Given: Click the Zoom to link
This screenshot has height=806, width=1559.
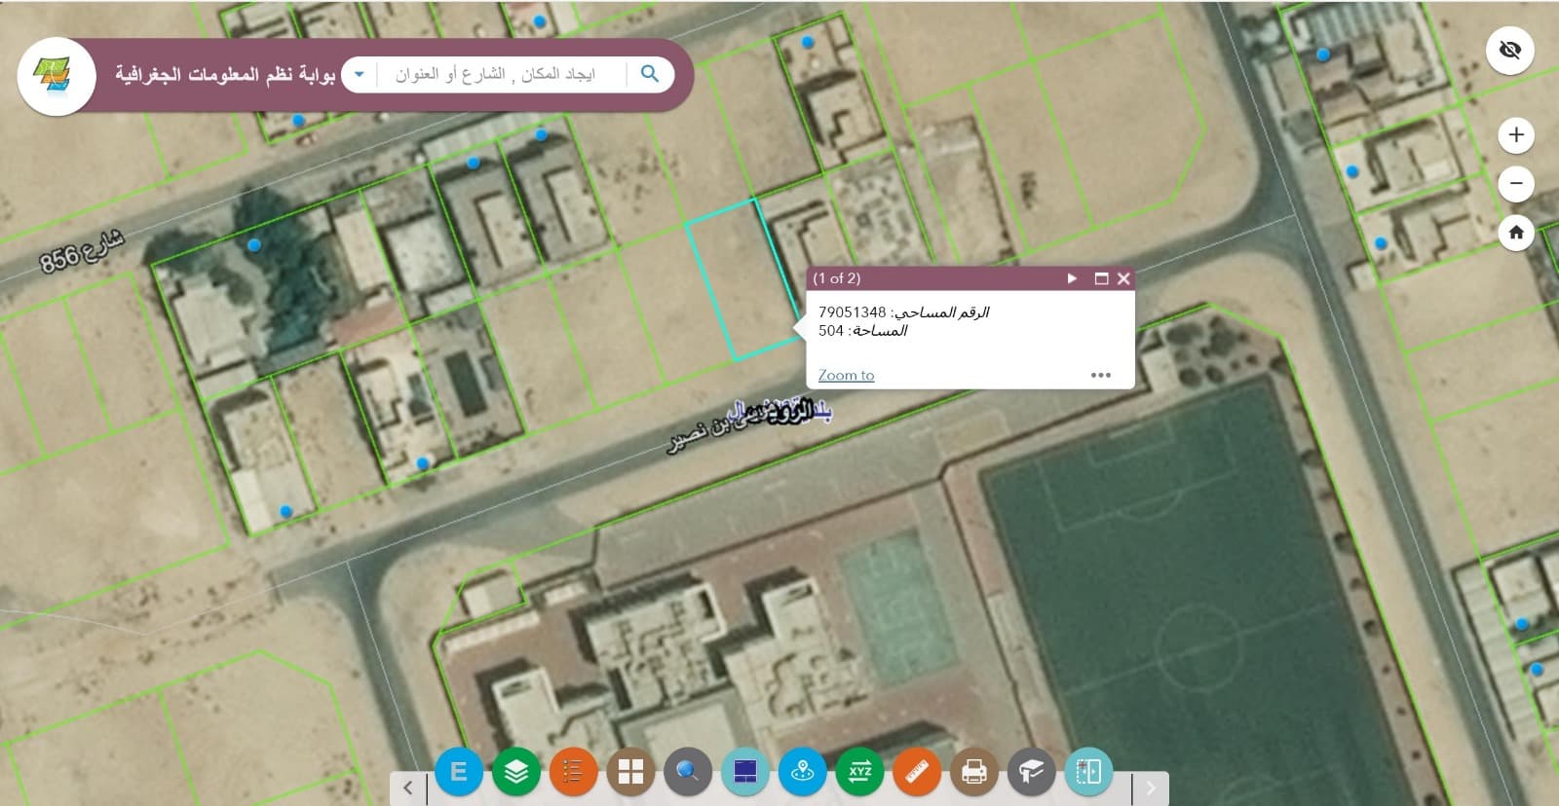Looking at the screenshot, I should pos(846,375).
